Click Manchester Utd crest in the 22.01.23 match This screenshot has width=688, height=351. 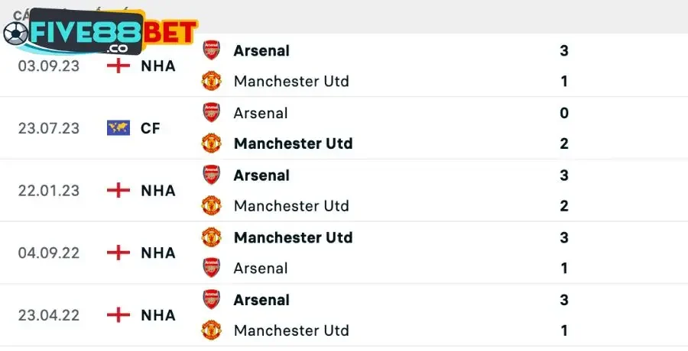[211, 205]
